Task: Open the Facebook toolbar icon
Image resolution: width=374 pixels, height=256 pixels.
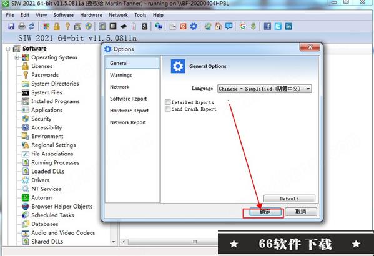Action: (267, 26)
